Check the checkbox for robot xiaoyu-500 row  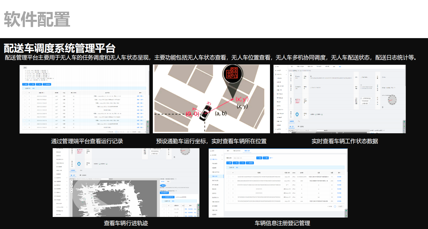pos(229,177)
